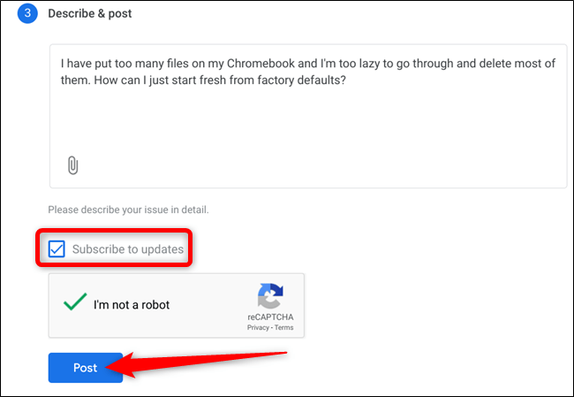
Task: Click the blue step 3 circle
Action: [x=28, y=14]
